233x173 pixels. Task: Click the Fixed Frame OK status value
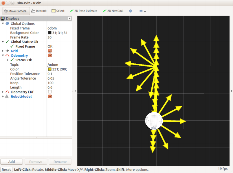tap(50, 47)
